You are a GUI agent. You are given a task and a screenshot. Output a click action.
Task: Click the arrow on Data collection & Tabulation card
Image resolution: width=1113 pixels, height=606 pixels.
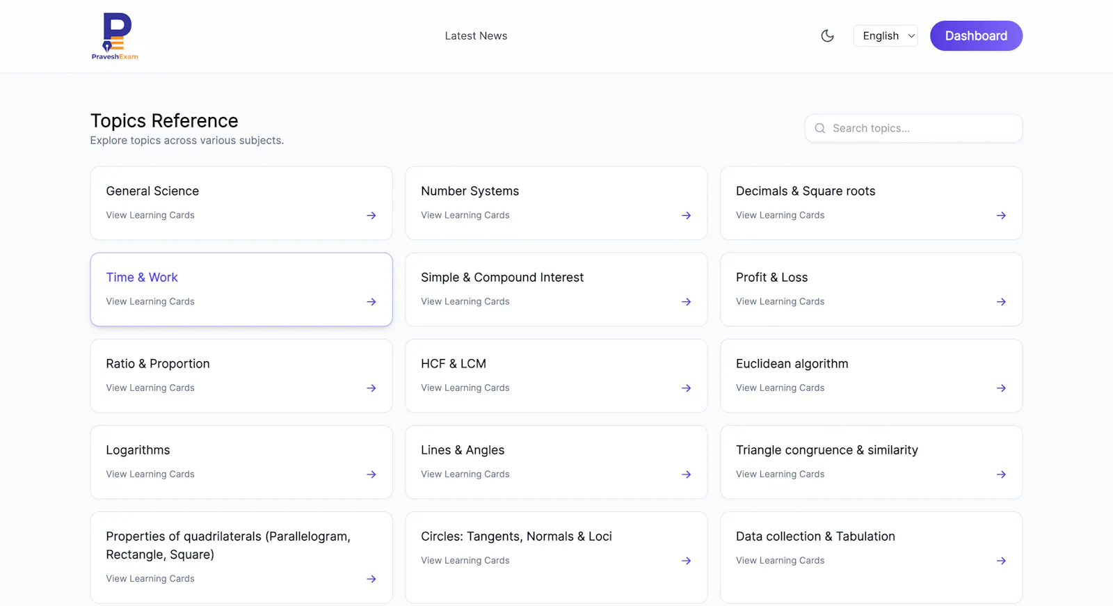[1001, 561]
